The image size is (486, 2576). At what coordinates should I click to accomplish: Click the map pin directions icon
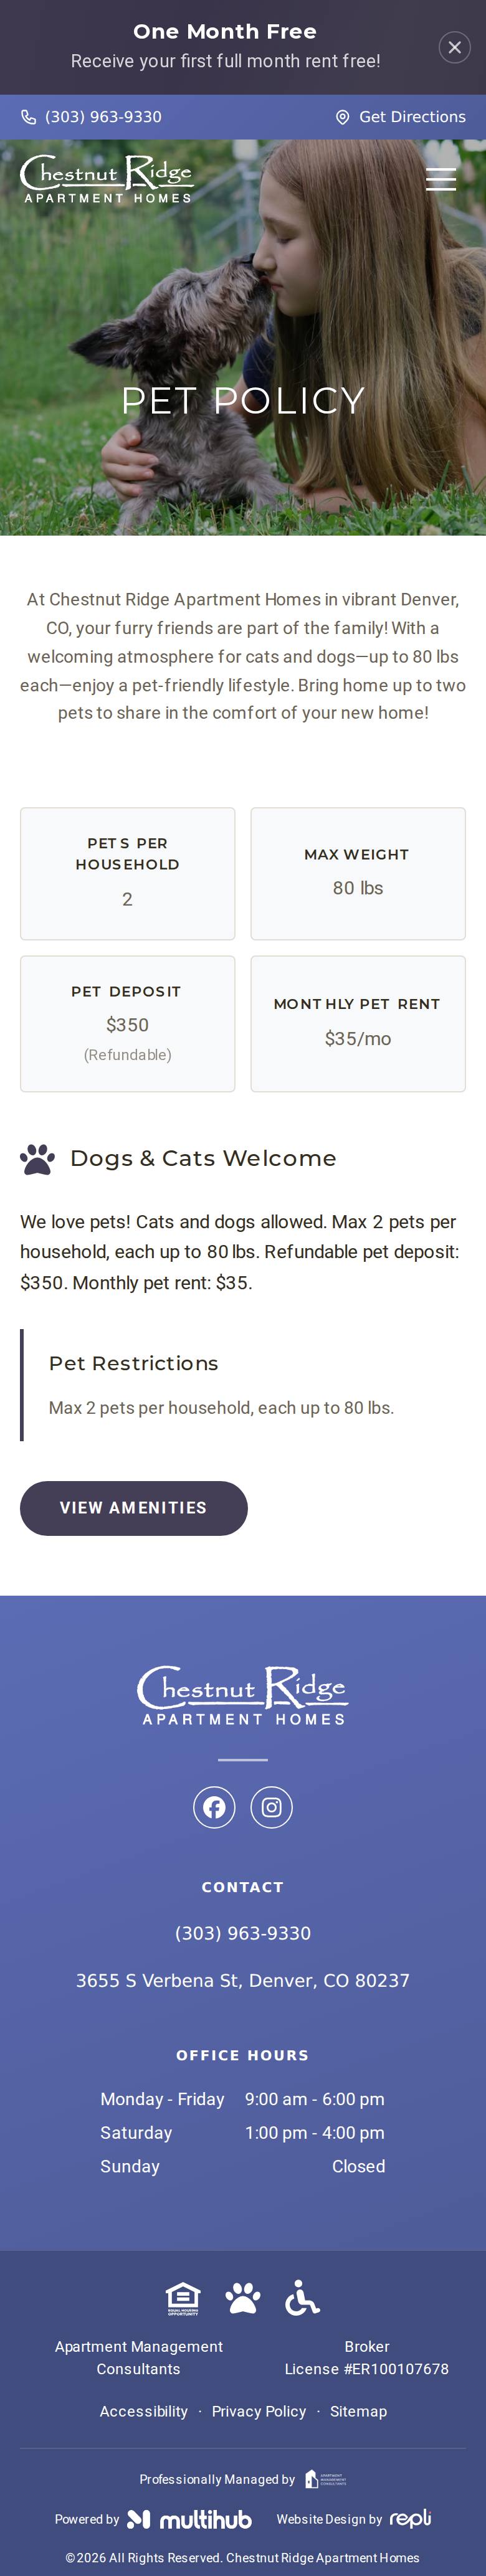pyautogui.click(x=342, y=117)
